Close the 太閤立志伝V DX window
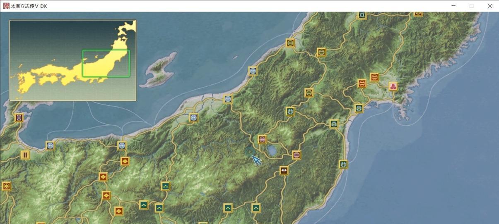 (x=490, y=6)
